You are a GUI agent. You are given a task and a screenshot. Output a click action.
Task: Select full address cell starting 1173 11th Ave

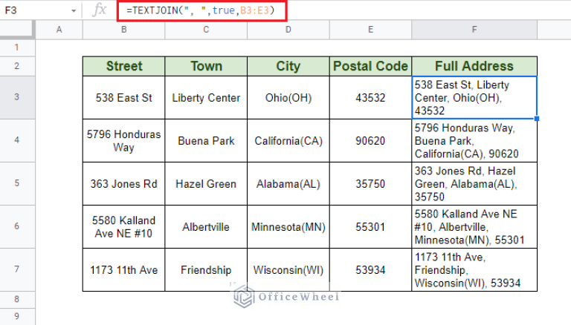tap(474, 270)
